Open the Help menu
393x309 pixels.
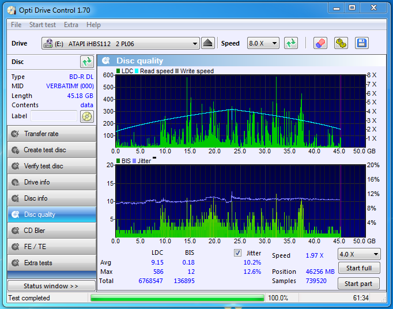pyautogui.click(x=93, y=25)
